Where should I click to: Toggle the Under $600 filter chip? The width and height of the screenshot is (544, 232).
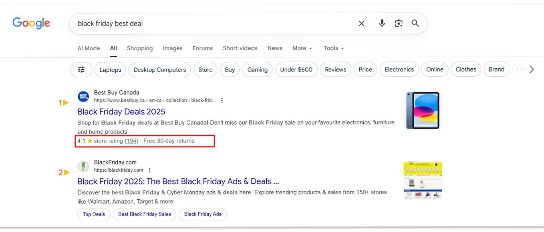[x=296, y=69]
